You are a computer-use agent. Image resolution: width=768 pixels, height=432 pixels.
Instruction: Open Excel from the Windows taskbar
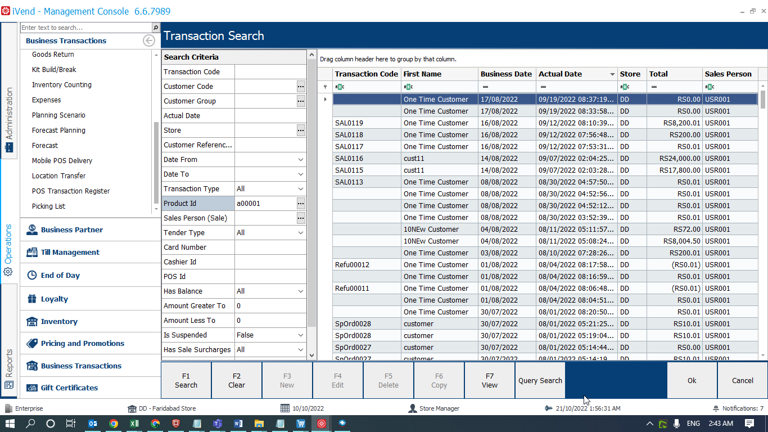click(134, 424)
